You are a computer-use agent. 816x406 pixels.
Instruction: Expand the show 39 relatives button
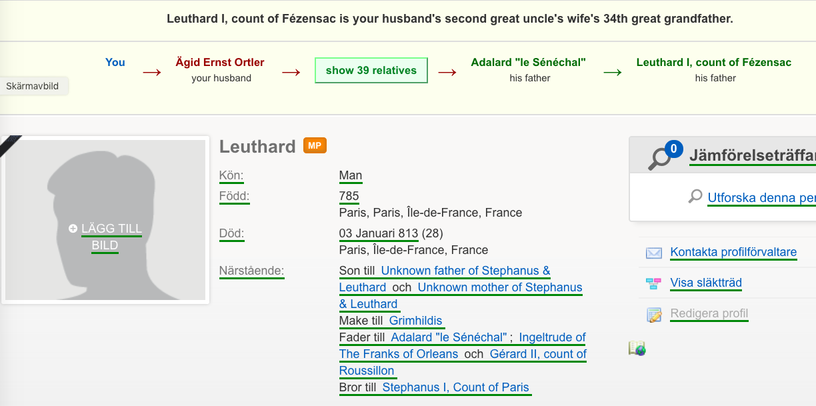[x=371, y=70]
